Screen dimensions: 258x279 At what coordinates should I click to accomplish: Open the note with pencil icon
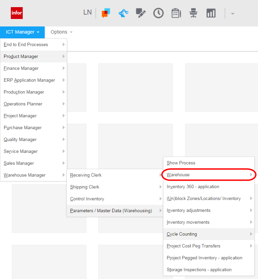[x=141, y=13]
